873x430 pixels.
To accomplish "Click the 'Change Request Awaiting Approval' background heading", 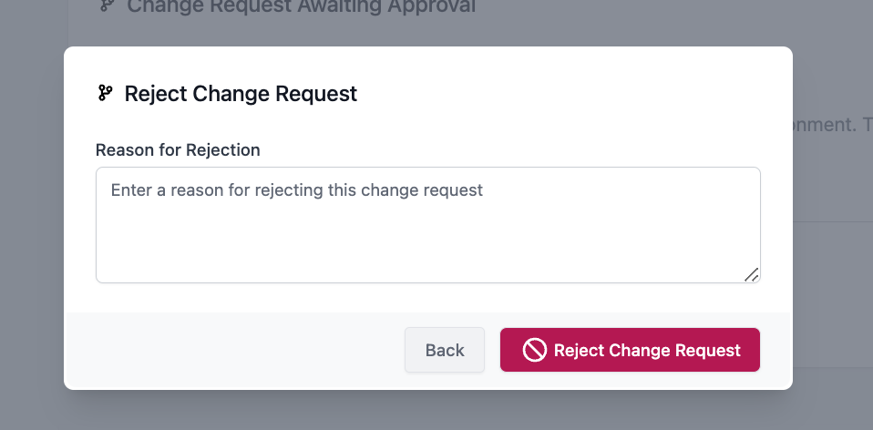I will pos(301,7).
